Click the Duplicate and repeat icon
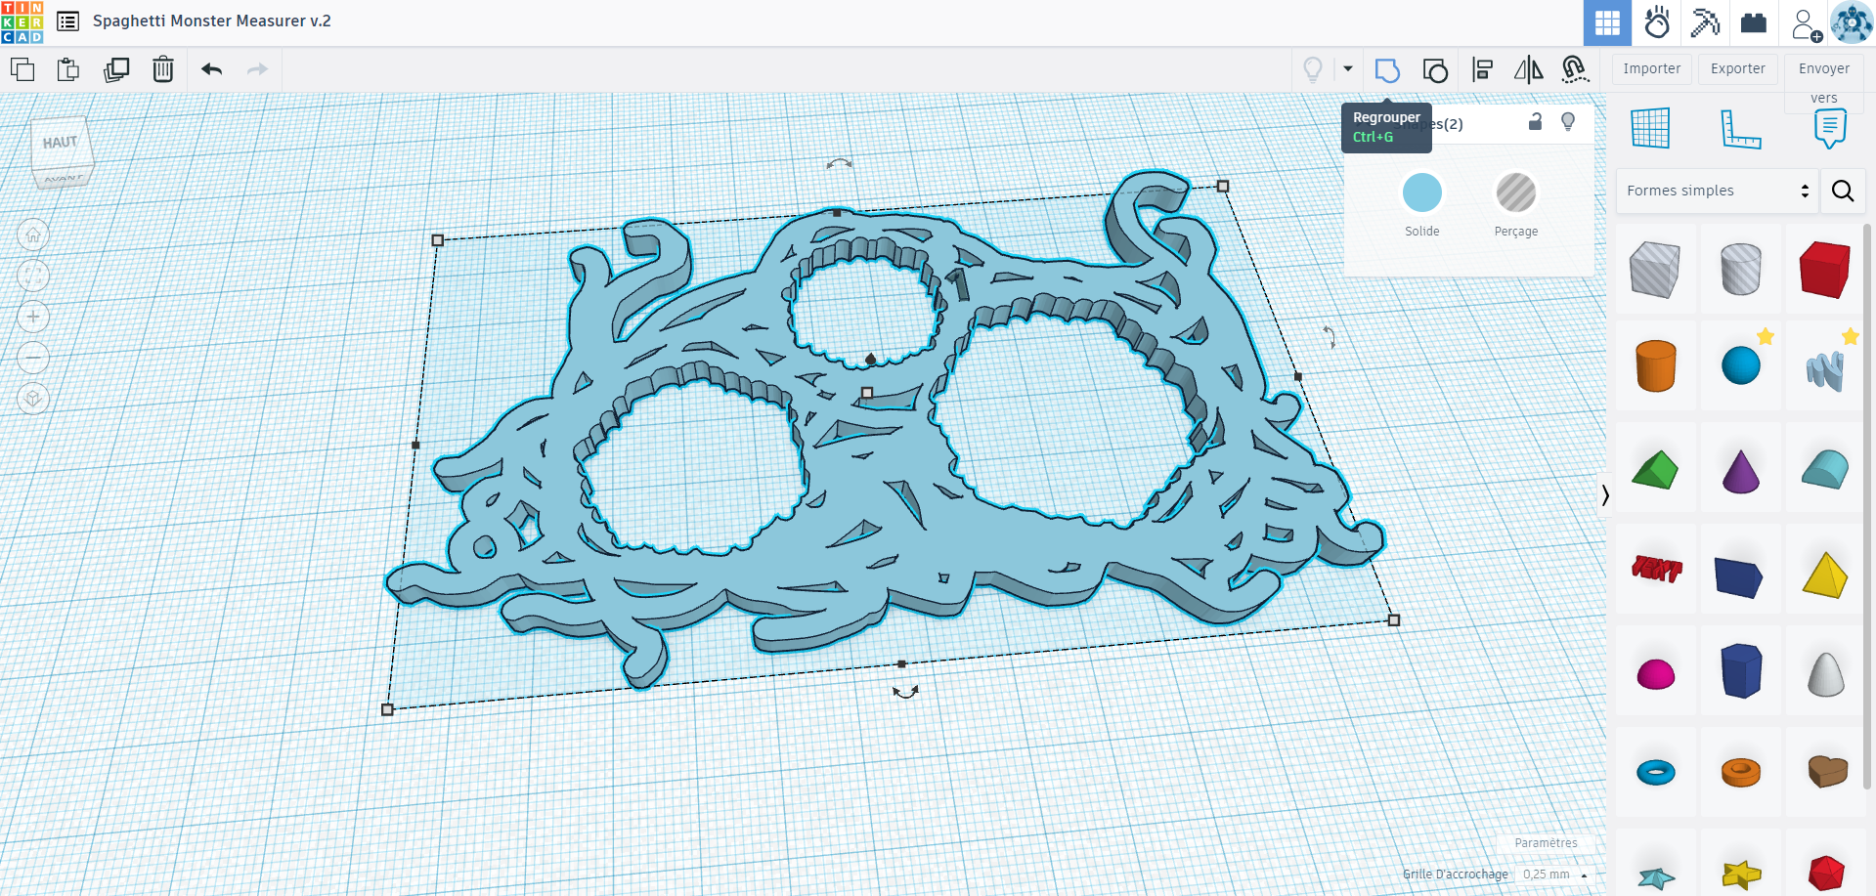Screen dimensions: 1876x896 116,69
